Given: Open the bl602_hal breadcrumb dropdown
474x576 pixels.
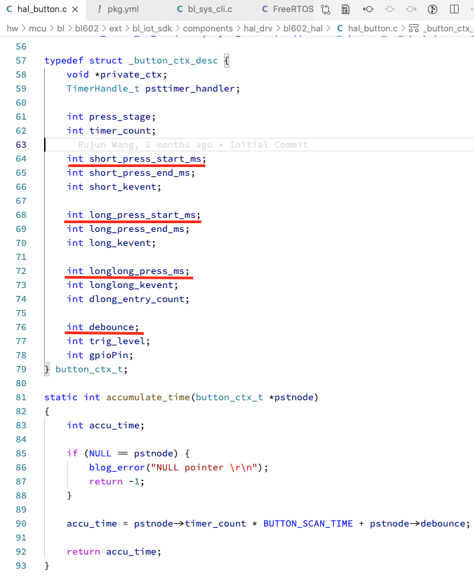Looking at the screenshot, I should pyautogui.click(x=304, y=28).
